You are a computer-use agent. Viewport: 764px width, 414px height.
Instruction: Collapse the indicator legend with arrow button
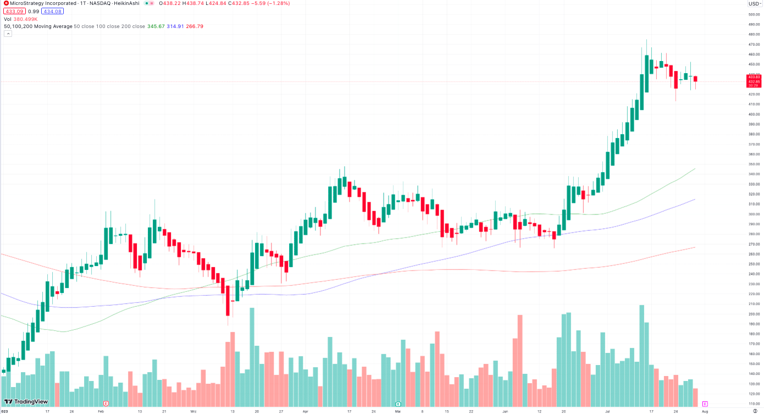click(8, 34)
